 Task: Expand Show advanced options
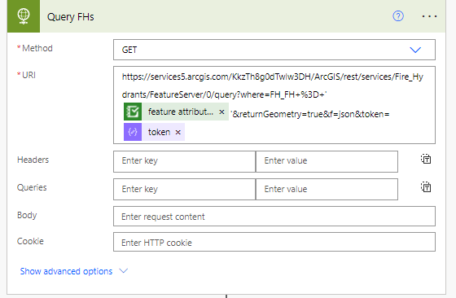tap(66, 271)
